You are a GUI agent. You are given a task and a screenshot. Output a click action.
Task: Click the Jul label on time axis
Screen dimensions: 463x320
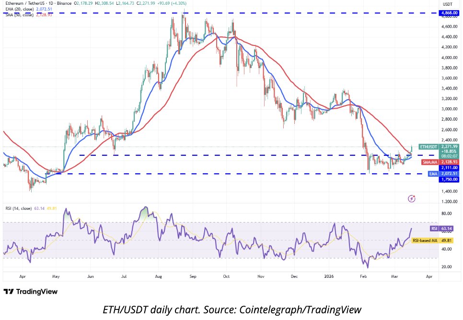(x=124, y=276)
